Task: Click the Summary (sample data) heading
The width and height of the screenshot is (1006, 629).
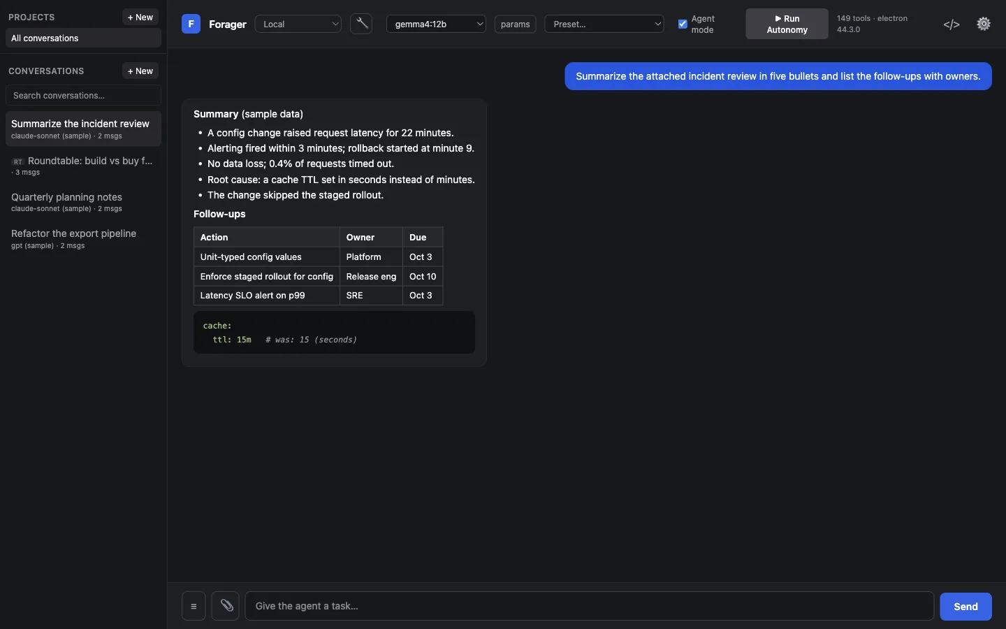Action: (x=248, y=114)
